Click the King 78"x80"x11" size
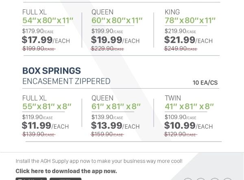244x180 pixels. coord(190,20)
